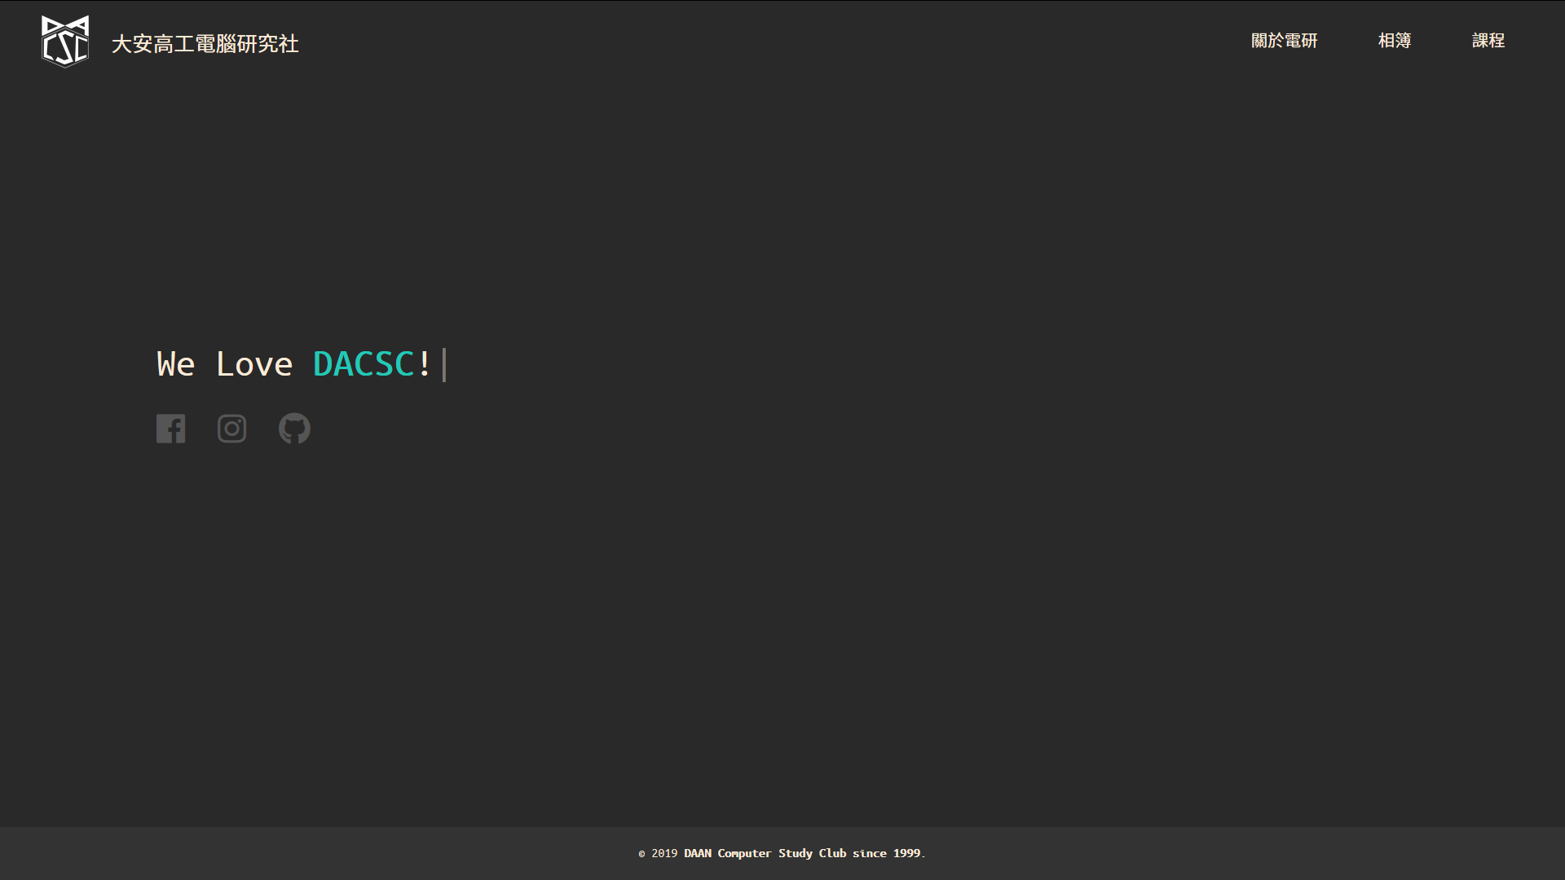Click 'since 1999' in the footer
Viewport: 1565px width, 880px height.
click(887, 853)
